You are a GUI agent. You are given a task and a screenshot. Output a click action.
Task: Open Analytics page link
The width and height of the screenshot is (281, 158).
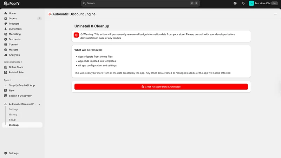click(14, 55)
